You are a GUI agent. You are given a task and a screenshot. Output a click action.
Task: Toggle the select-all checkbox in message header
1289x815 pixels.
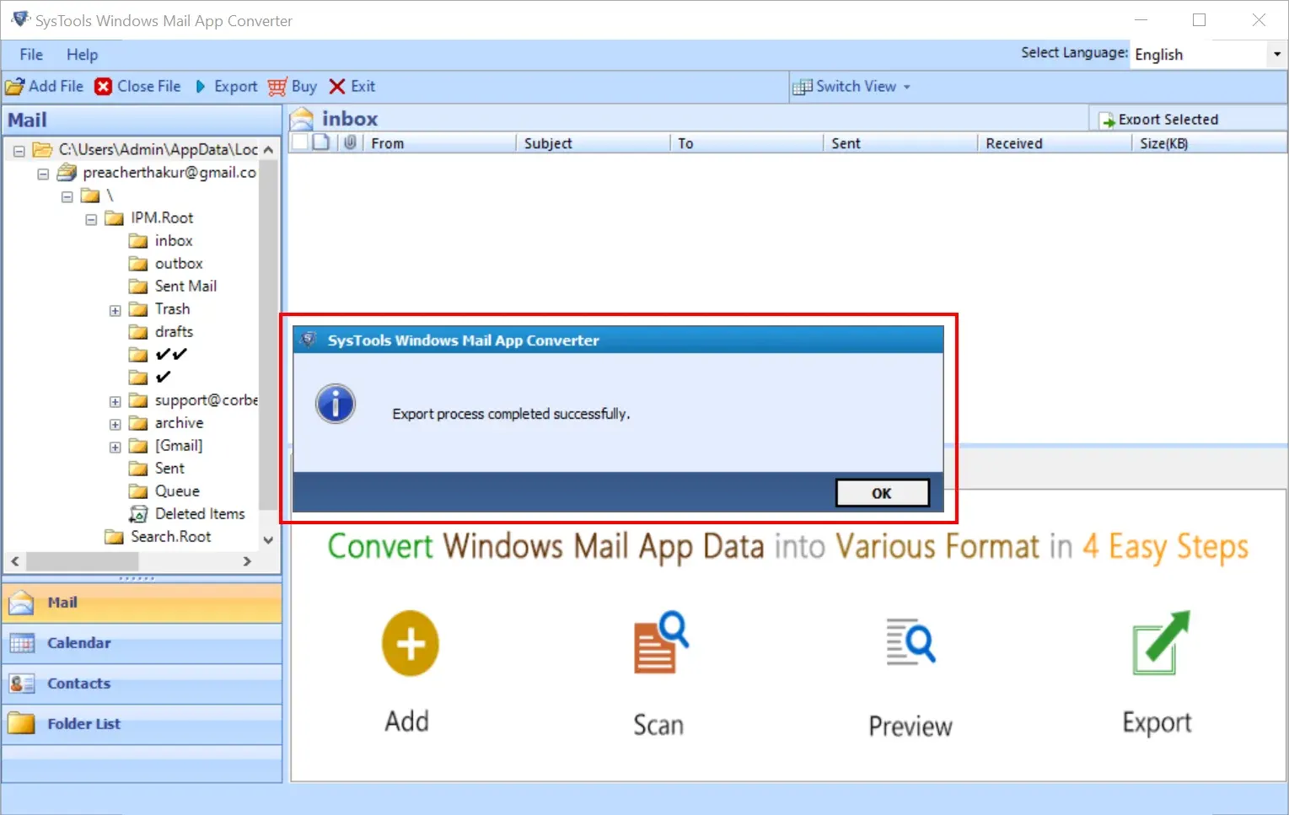tap(299, 142)
